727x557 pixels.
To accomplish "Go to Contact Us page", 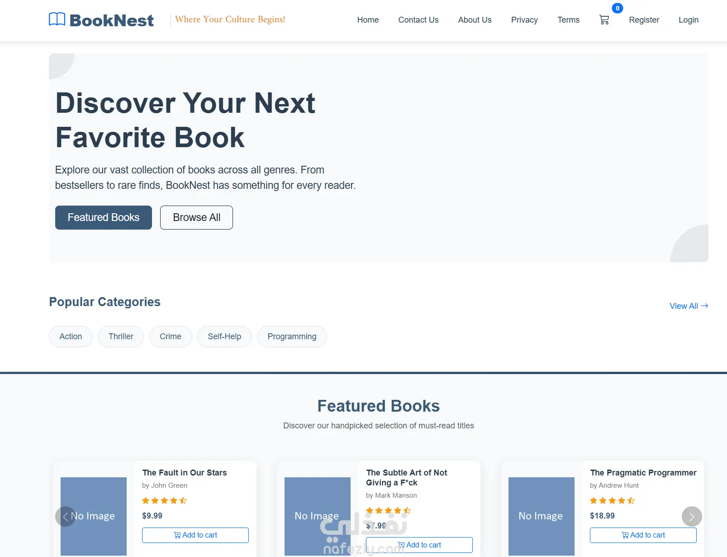I will [x=418, y=20].
